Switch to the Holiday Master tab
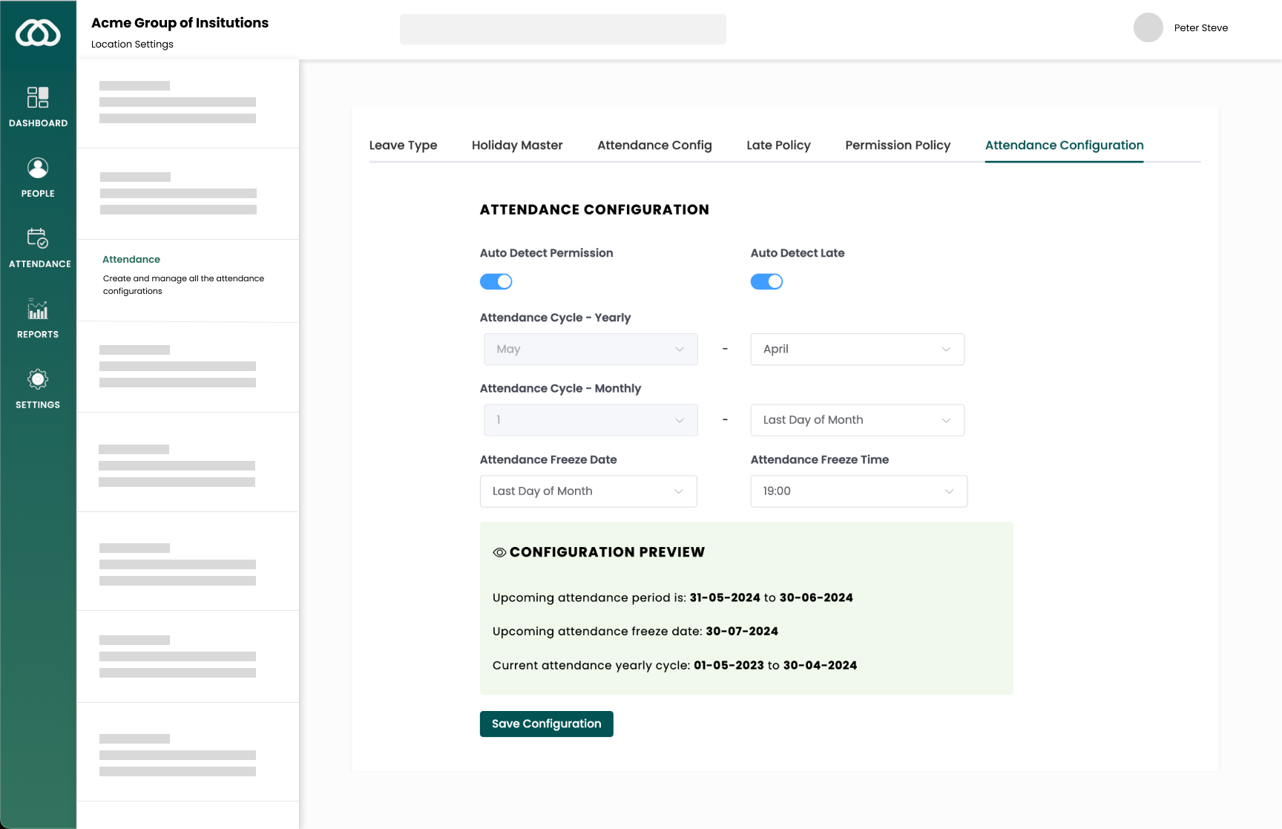 [x=517, y=145]
